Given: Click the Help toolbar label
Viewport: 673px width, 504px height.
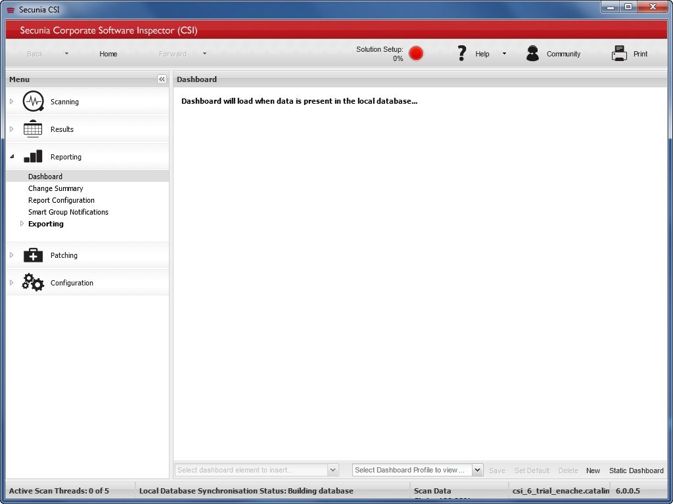Looking at the screenshot, I should tap(482, 54).
